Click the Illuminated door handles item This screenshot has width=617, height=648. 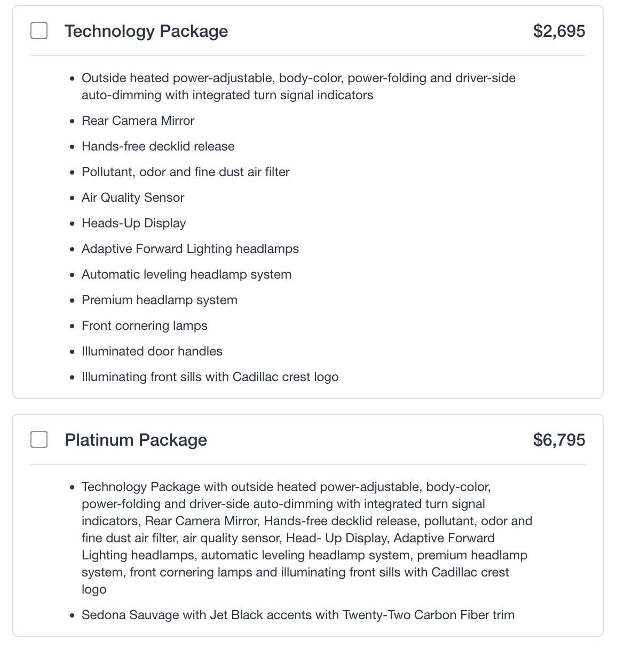pyautogui.click(x=152, y=351)
